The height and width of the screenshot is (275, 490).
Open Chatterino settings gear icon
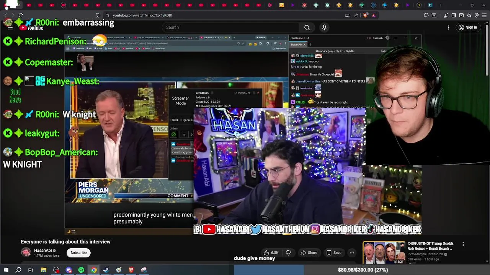(387, 38)
